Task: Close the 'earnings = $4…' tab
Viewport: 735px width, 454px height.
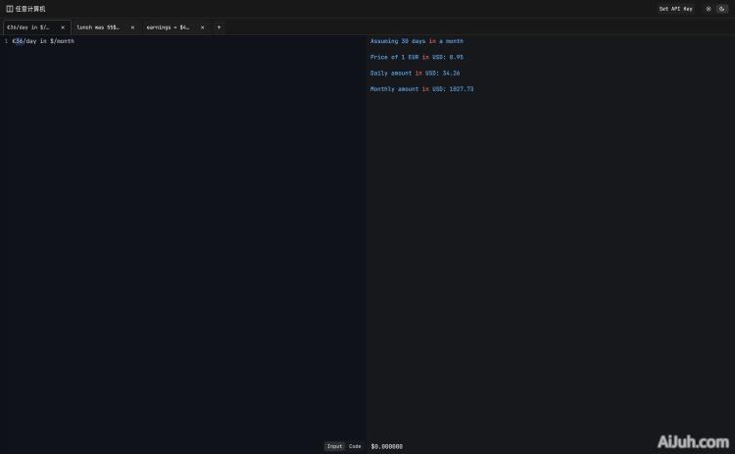Action: pos(203,27)
